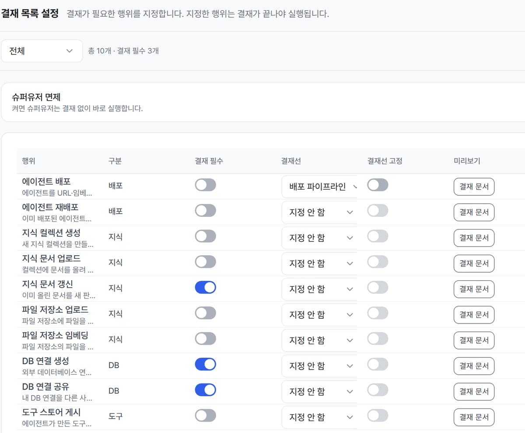Preview 결재 문서 for 파일 저장소 업로드
The image size is (525, 433).
474,315
